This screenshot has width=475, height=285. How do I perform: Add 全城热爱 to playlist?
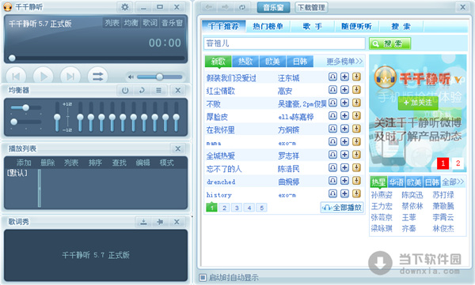[x=344, y=155]
